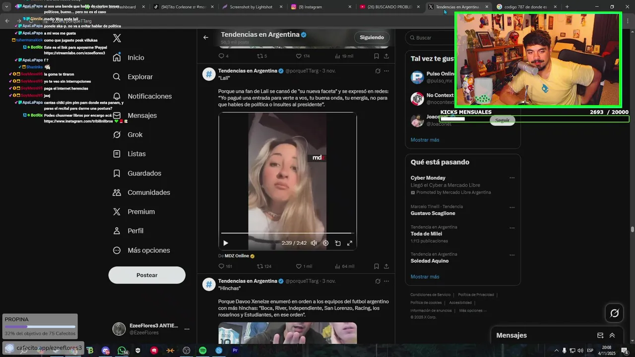Open options for Soledad Aquino trend

512,255
